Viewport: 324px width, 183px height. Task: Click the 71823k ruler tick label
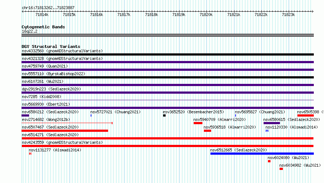(288, 15)
